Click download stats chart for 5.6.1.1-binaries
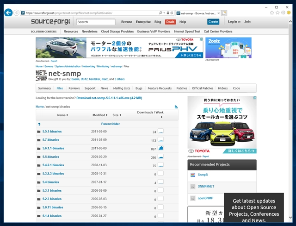This screenshot has width=296, height=226. click(160, 148)
